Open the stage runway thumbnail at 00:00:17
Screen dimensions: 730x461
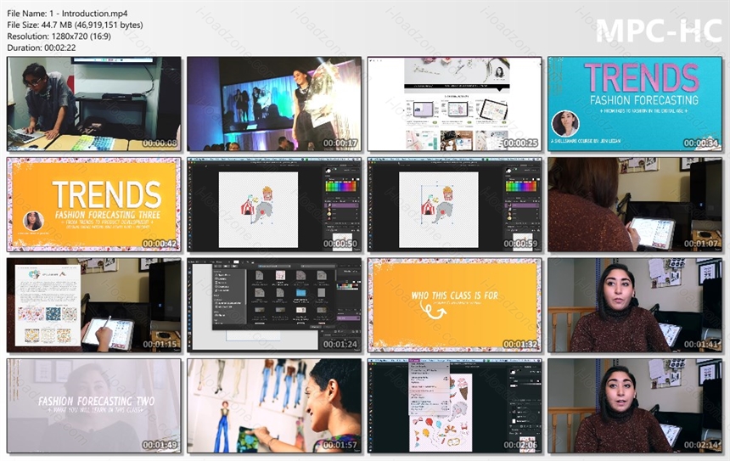click(x=274, y=104)
